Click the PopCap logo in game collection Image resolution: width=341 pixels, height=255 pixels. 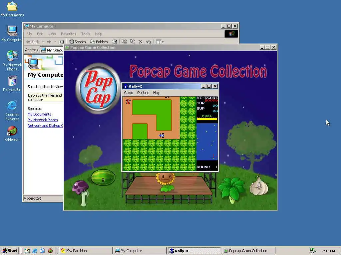pos(98,88)
